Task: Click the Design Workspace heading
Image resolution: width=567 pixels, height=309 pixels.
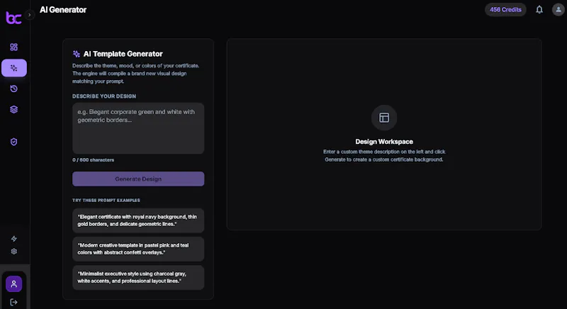Action: (x=384, y=142)
